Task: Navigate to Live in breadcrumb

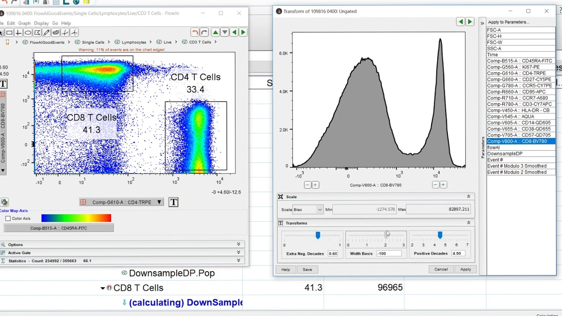Action: 167,42
